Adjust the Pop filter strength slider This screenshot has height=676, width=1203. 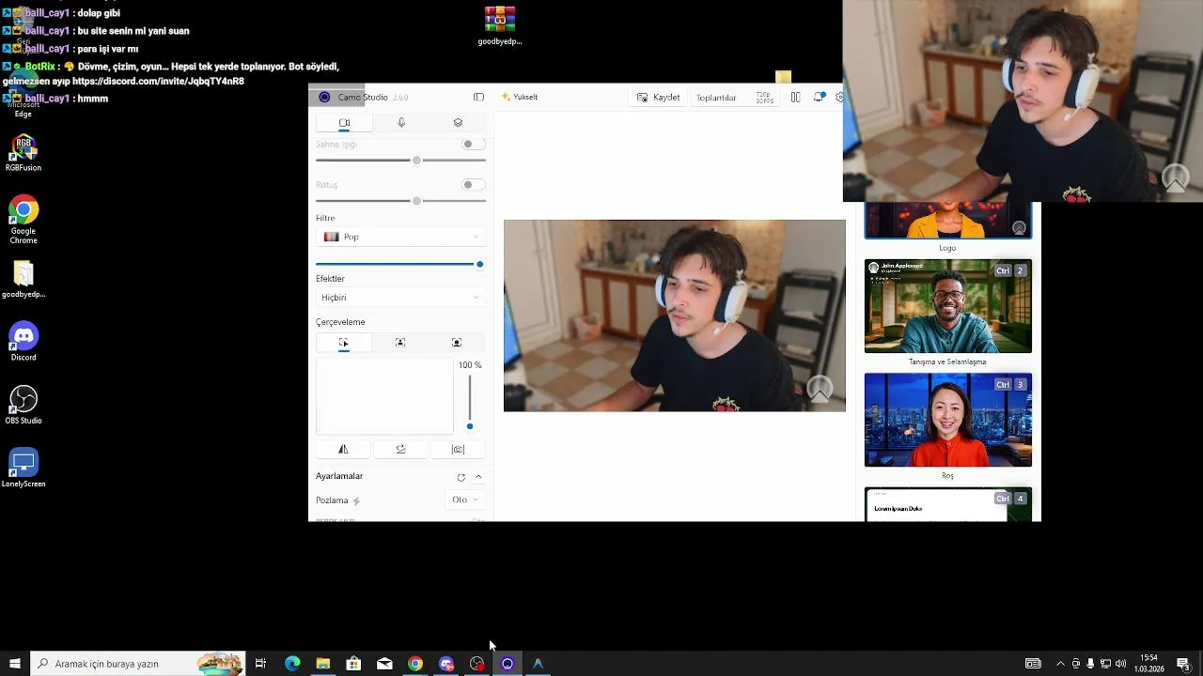(x=400, y=265)
